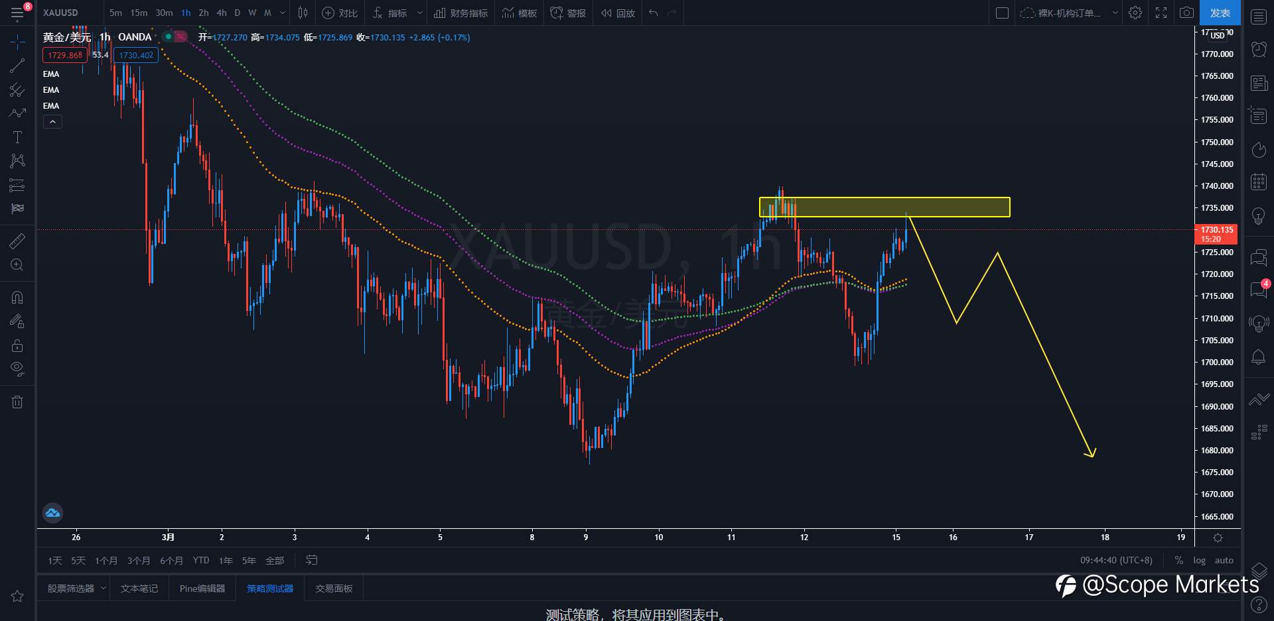Image resolution: width=1274 pixels, height=621 pixels.
Task: Select the icons/flag tool
Action: point(17,208)
